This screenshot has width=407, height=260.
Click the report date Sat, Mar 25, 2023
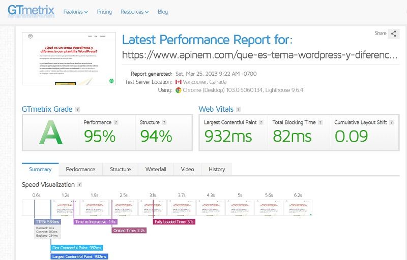point(216,74)
